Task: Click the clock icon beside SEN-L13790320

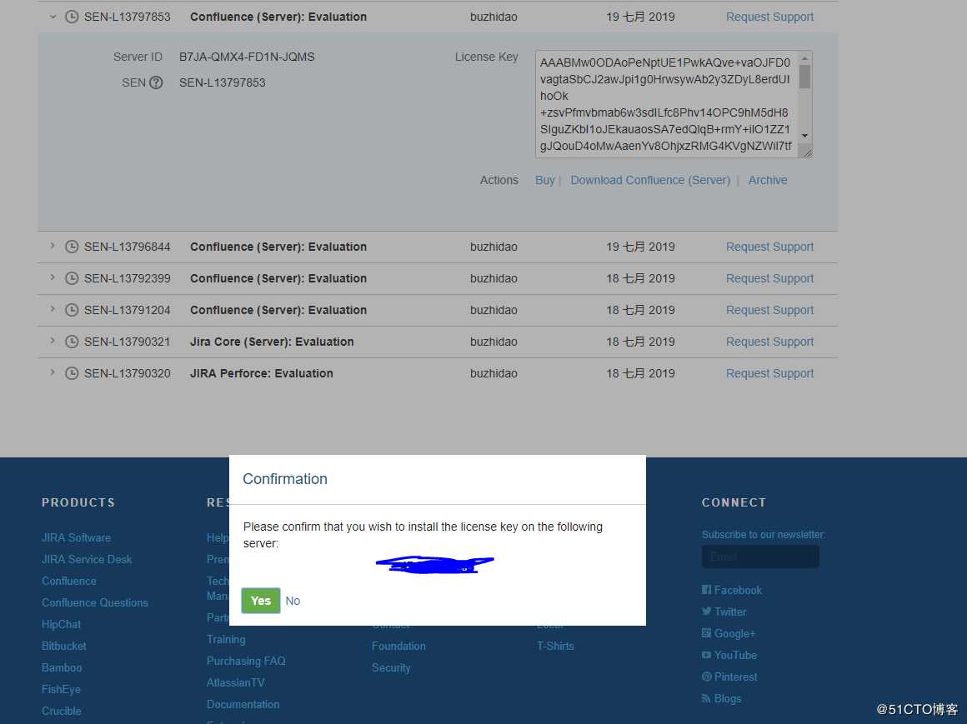Action: point(72,373)
